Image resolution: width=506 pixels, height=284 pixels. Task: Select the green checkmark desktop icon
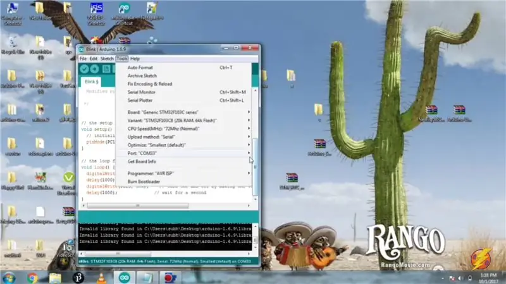point(68,177)
